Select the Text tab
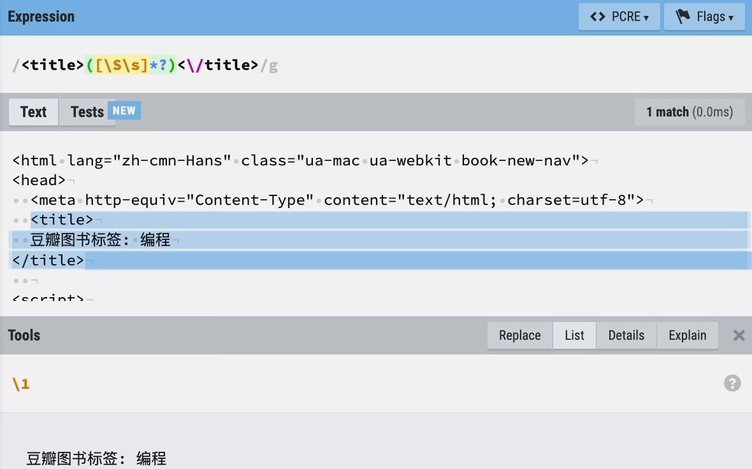The width and height of the screenshot is (752, 469). 33,112
